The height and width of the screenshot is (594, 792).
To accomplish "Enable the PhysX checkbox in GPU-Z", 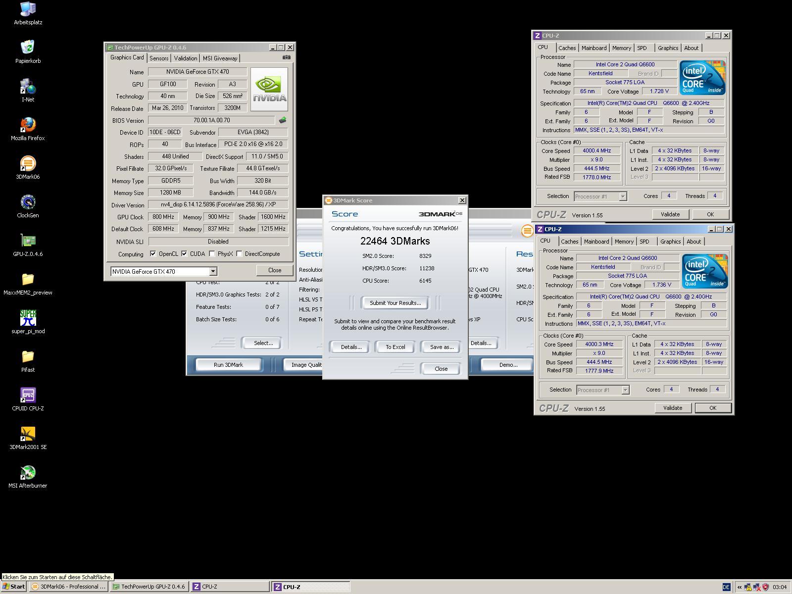I will tap(212, 254).
